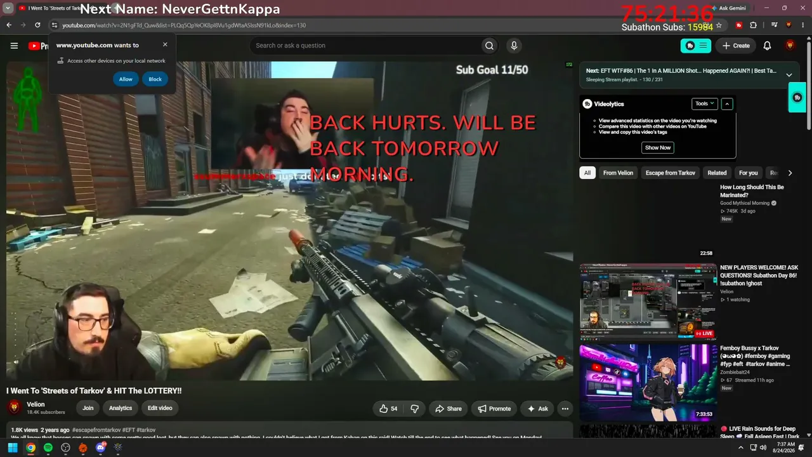Open the Windows Start menu
Image resolution: width=812 pixels, height=457 pixels.
pos(12,447)
